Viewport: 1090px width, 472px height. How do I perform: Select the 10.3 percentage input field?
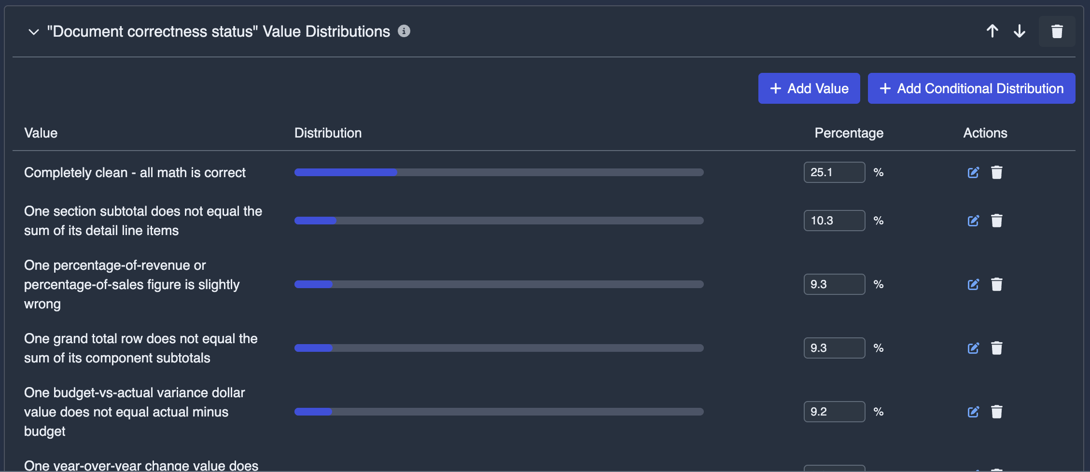[x=834, y=221]
